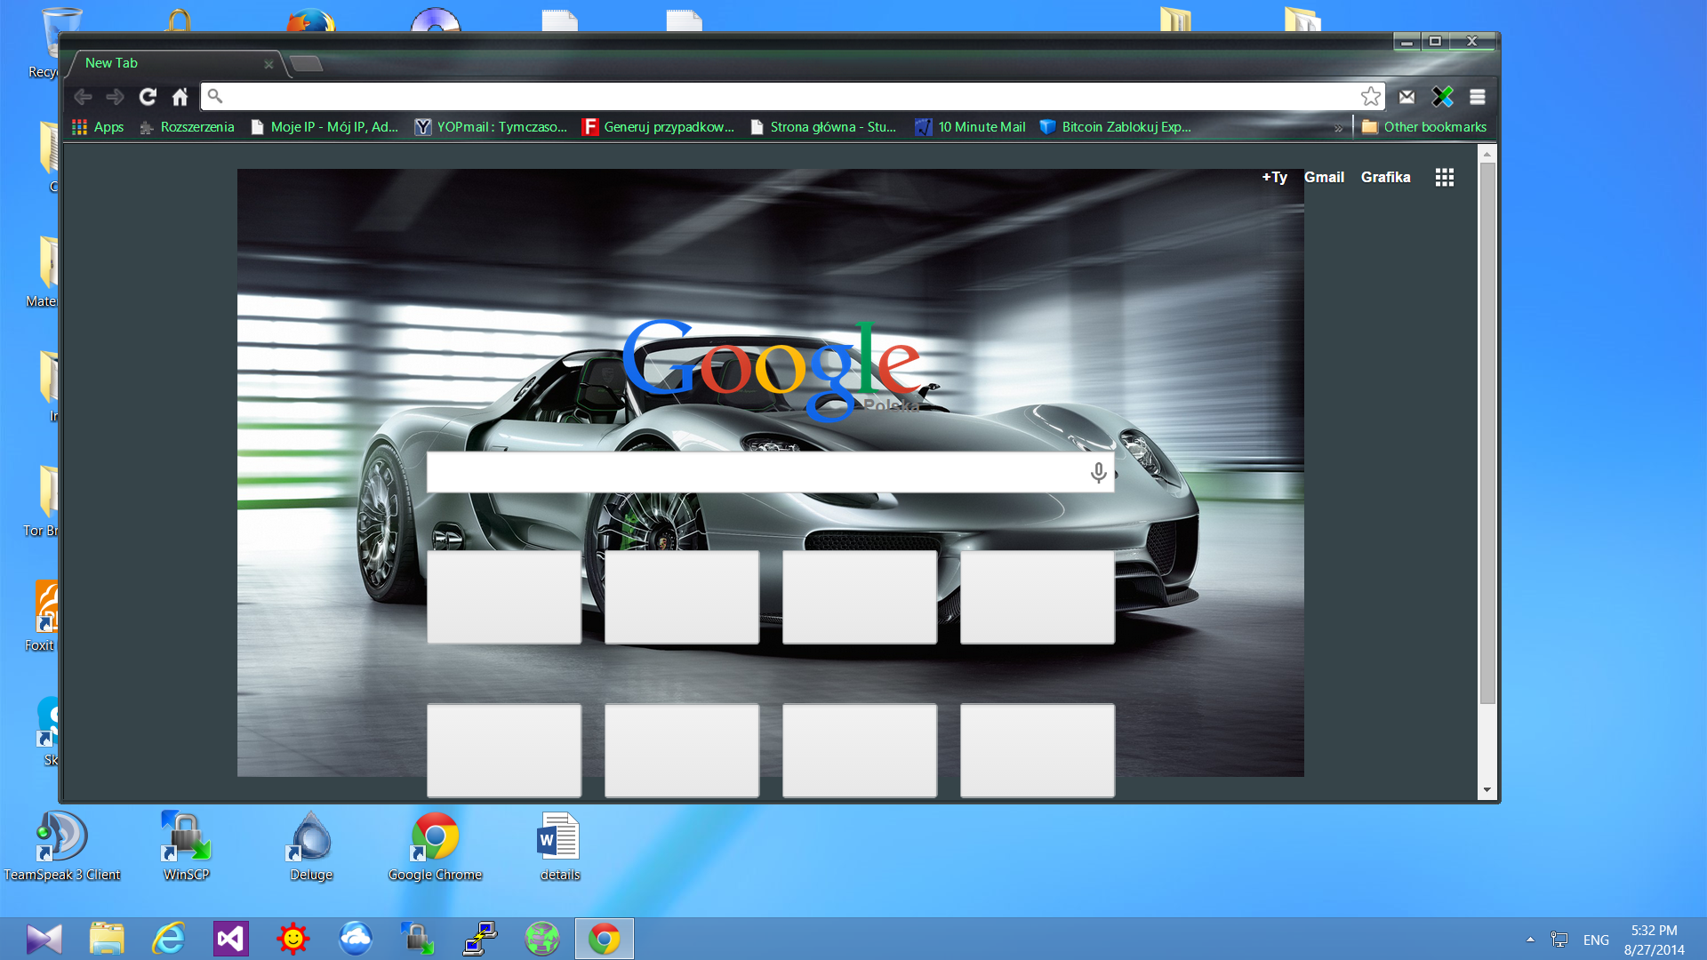Select the WinSCP desktop shortcut
1707x960 pixels.
[187, 845]
